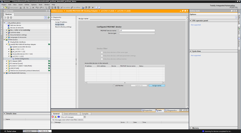Check 'Only show devices without names'

(x=102, y=59)
